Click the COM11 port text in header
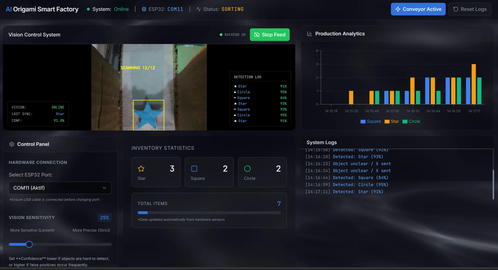The image size is (498, 270). 175,9
